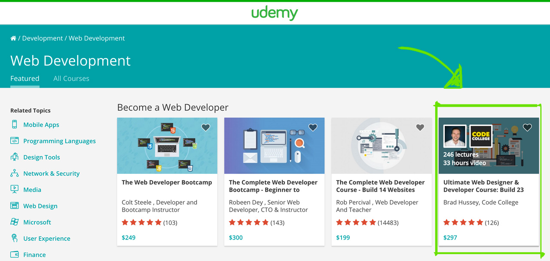The height and width of the screenshot is (261, 550).
Task: Open the Microsoft topic
Action: 37,222
